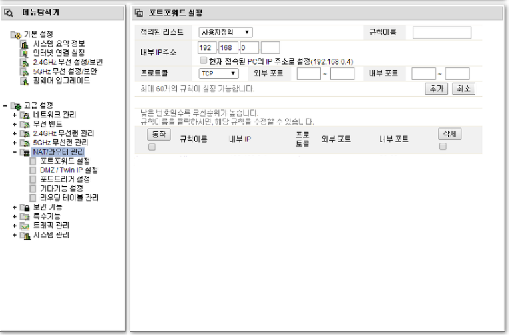Click the 2.4GHz 무선랜 관리 icon
The image size is (510, 335).
(25, 134)
